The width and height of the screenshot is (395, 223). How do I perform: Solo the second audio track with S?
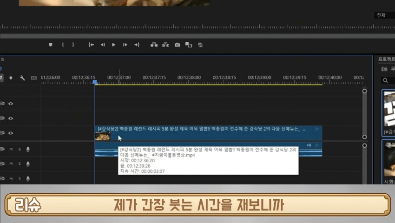[x=20, y=164]
